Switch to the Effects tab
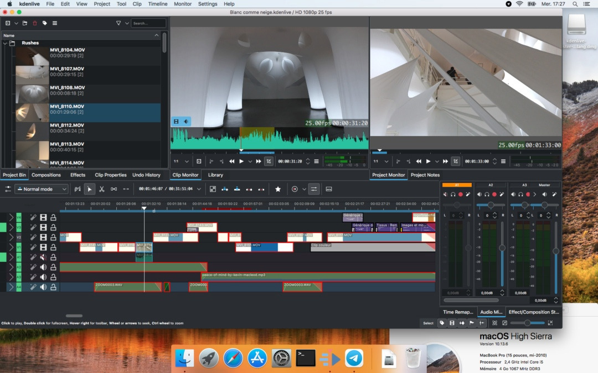598x373 pixels. point(78,175)
